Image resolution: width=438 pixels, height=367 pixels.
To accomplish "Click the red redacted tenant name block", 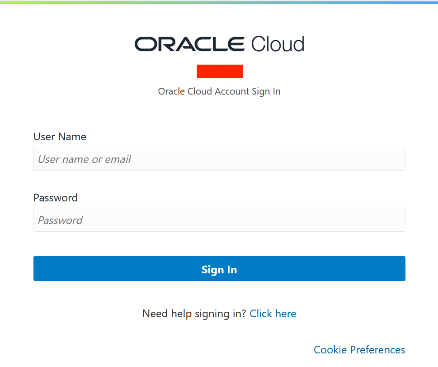I will (x=220, y=71).
